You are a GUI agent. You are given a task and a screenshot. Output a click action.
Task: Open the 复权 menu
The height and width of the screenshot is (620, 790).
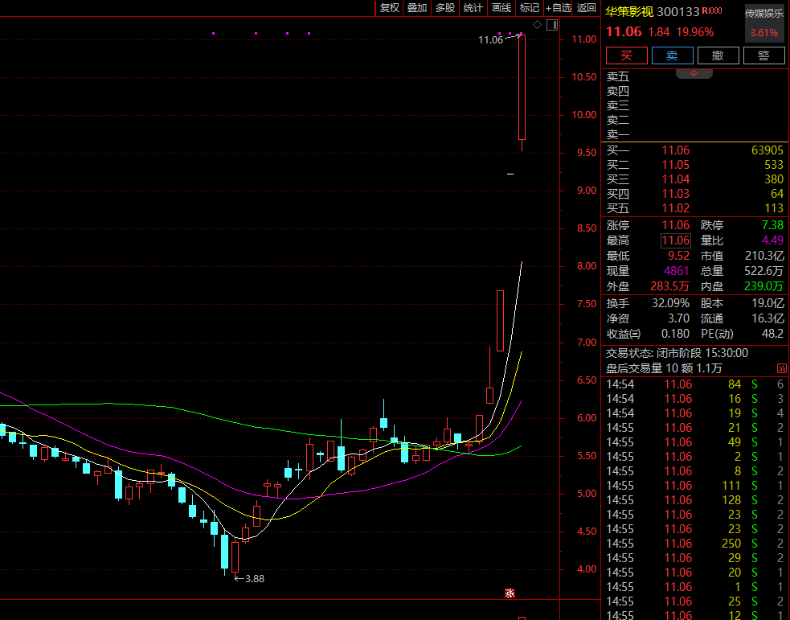click(389, 8)
